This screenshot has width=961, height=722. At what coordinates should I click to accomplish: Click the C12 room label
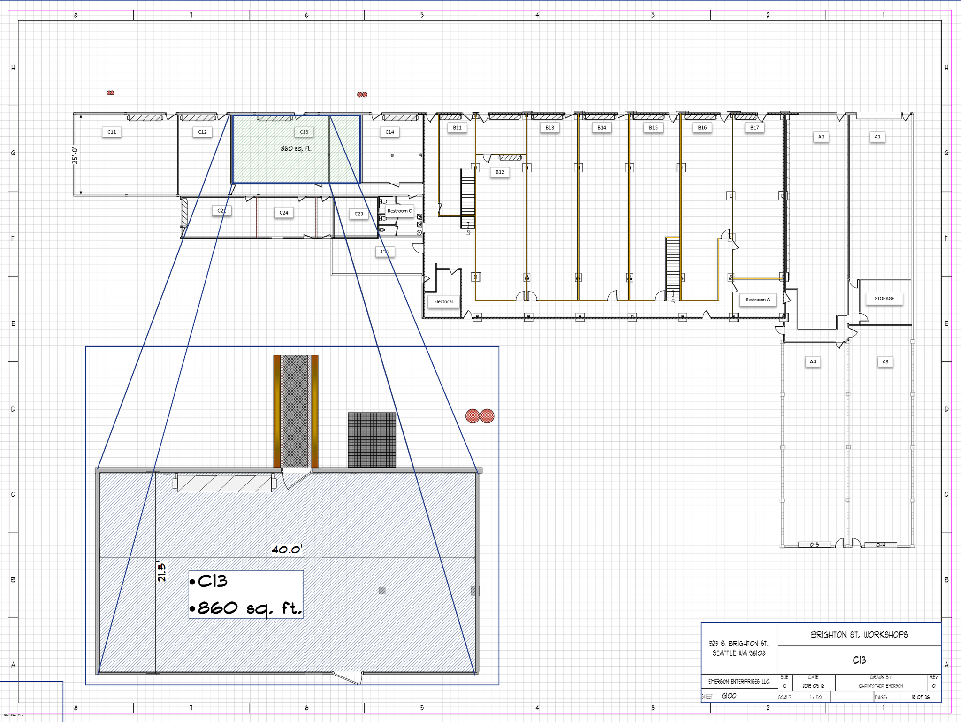click(202, 132)
